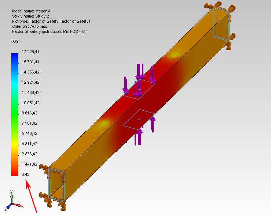Click legend value 7 181,42
Image resolution: width=271 pixels, height=216 pixels.
pos(30,123)
